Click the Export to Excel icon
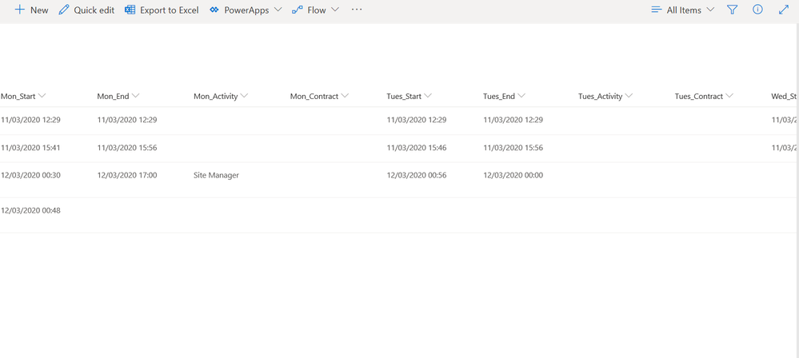 pyautogui.click(x=130, y=10)
